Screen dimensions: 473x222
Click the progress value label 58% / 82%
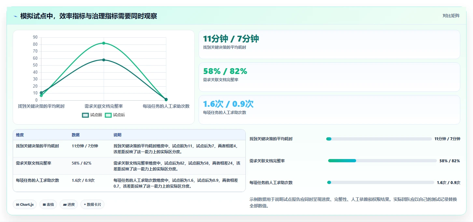(450, 161)
